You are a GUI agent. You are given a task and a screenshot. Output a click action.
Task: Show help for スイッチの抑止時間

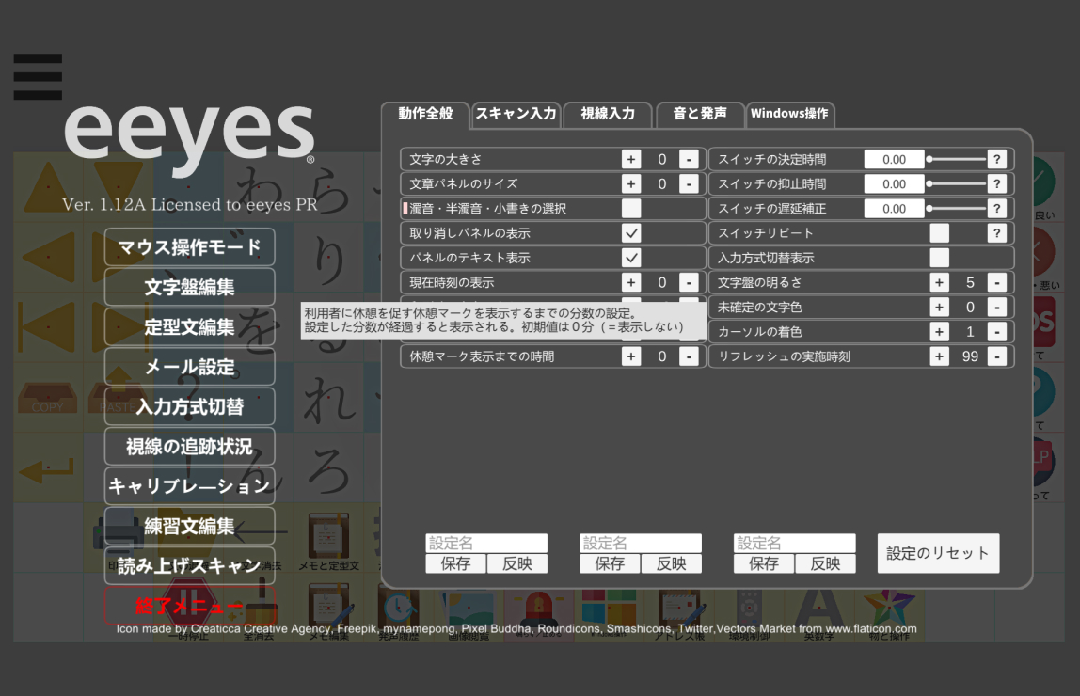click(x=996, y=183)
